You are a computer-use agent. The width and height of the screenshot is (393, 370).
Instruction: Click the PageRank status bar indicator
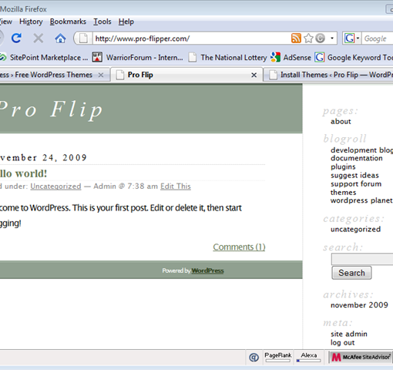[x=278, y=357]
